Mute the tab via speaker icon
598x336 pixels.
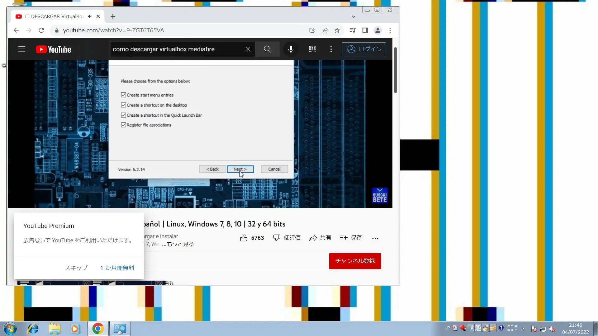[90, 16]
